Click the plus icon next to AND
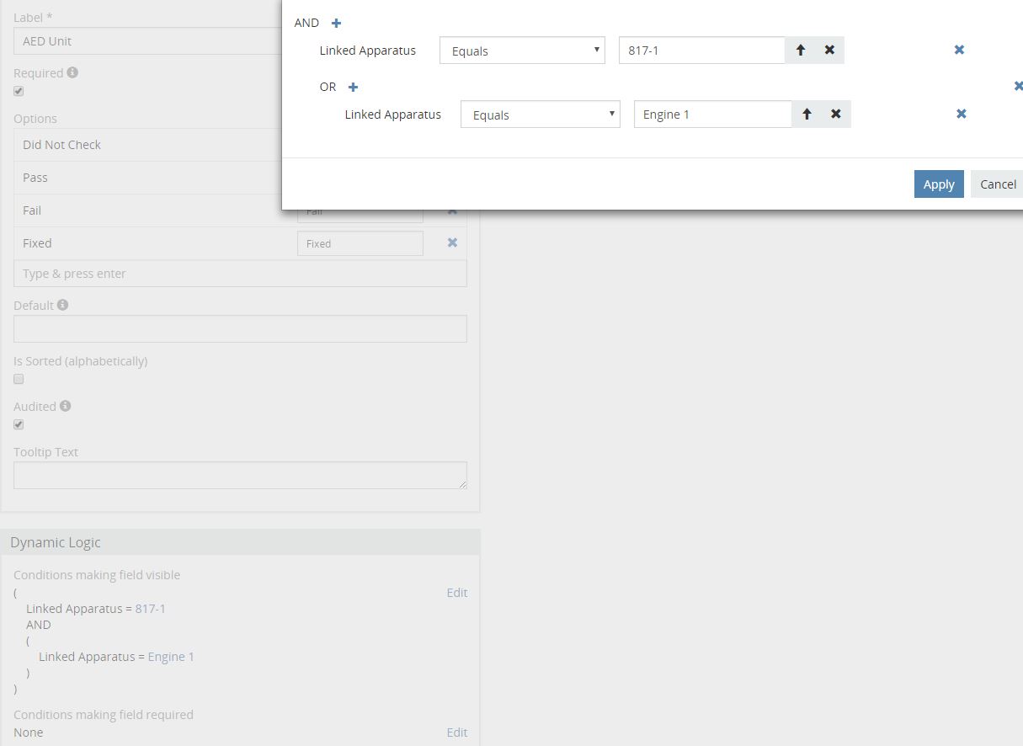This screenshot has height=746, width=1023. (x=336, y=24)
